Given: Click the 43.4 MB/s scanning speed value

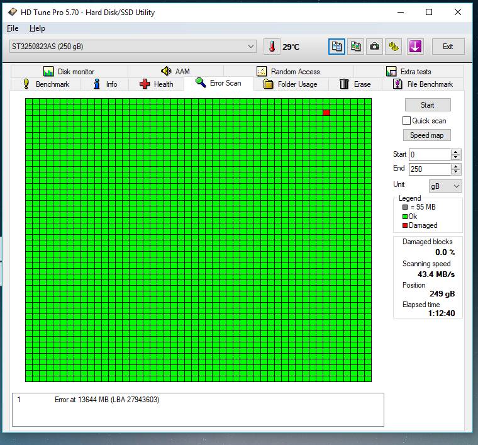Looking at the screenshot, I should point(436,274).
